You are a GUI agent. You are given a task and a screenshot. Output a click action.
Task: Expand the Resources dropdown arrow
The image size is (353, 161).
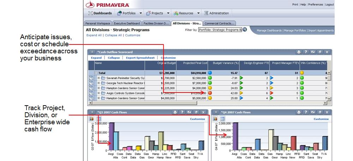point(198,13)
